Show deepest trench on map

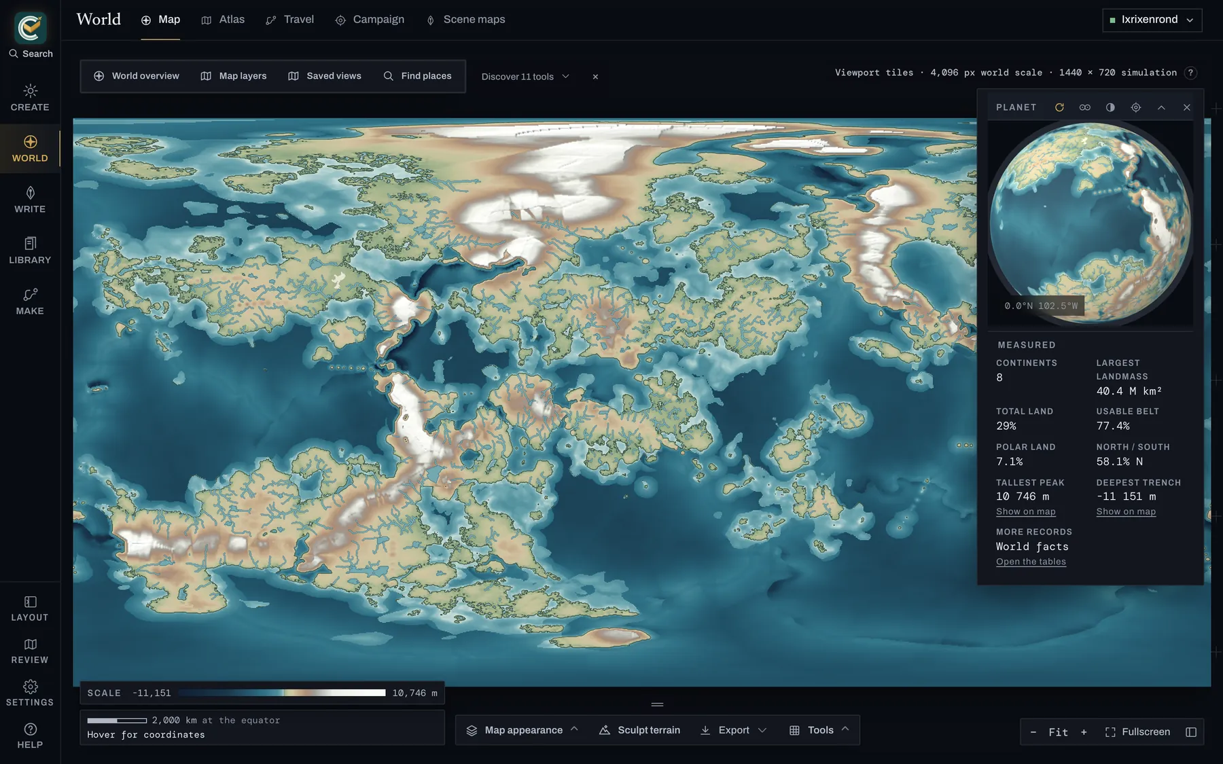click(1126, 512)
